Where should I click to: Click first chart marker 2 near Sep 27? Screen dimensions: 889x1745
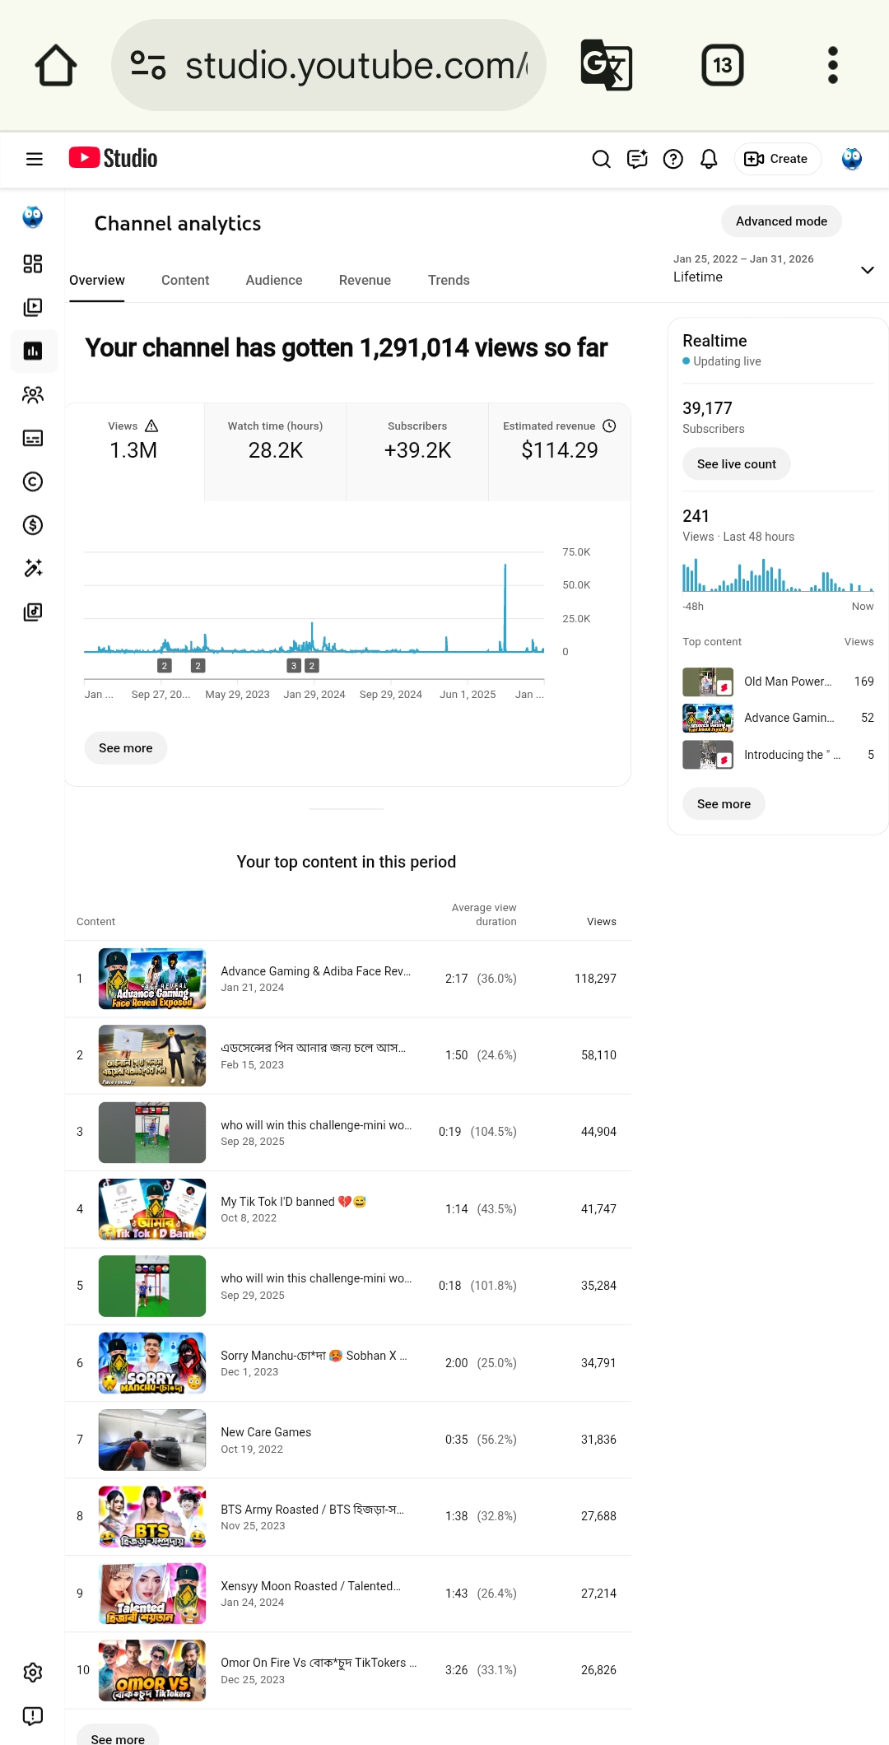165,666
